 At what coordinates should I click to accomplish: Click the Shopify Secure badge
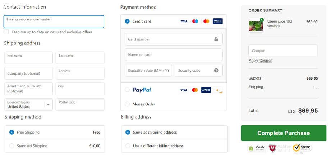click(x=256, y=148)
